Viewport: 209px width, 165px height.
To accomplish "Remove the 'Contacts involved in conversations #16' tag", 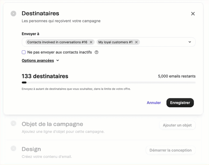I will (x=91, y=42).
